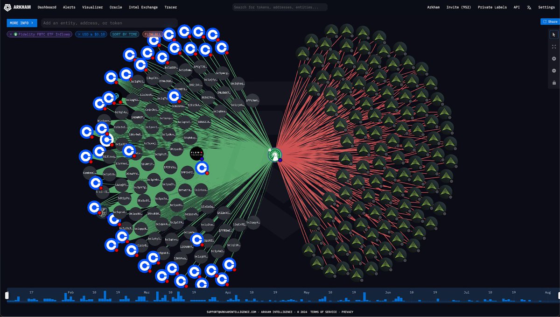Toggle the SORT BY TIME option

[x=124, y=34]
